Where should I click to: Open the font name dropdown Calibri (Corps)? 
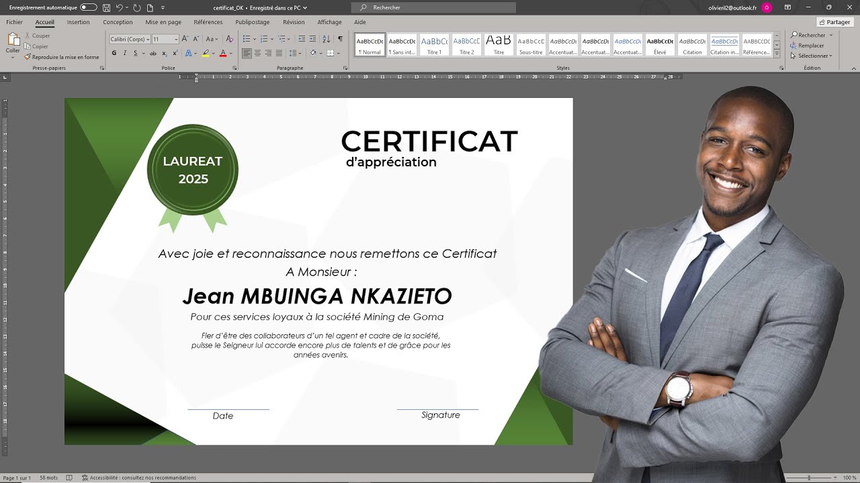click(x=147, y=39)
